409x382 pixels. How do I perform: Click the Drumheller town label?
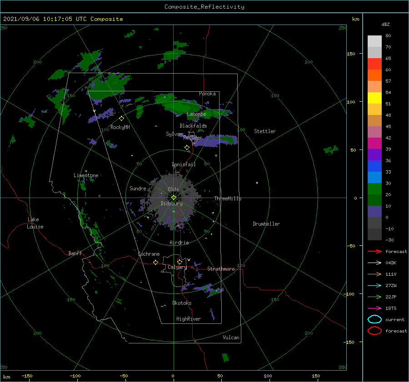coord(266,224)
